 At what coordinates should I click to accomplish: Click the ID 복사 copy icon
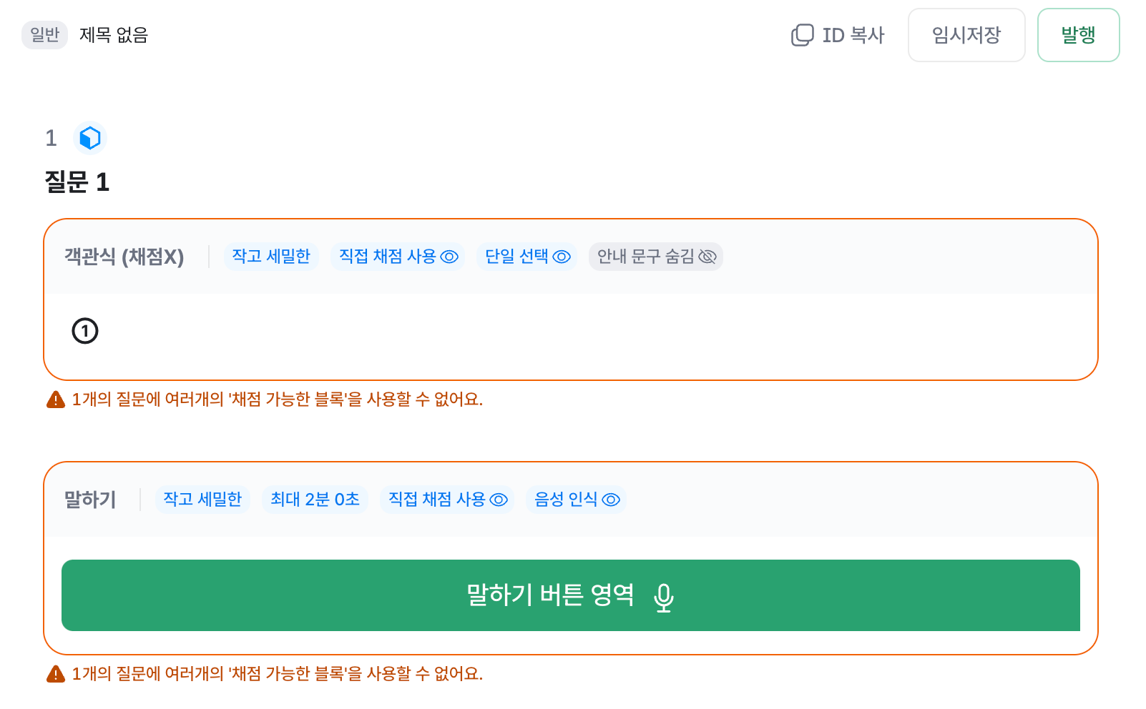802,35
